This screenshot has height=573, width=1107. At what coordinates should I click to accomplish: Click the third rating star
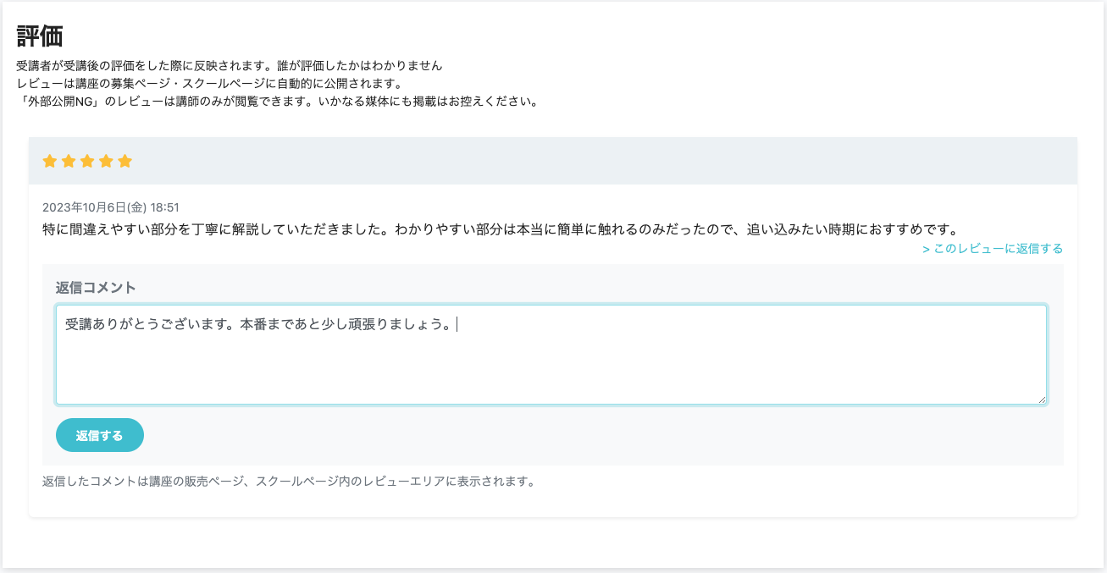coord(87,161)
